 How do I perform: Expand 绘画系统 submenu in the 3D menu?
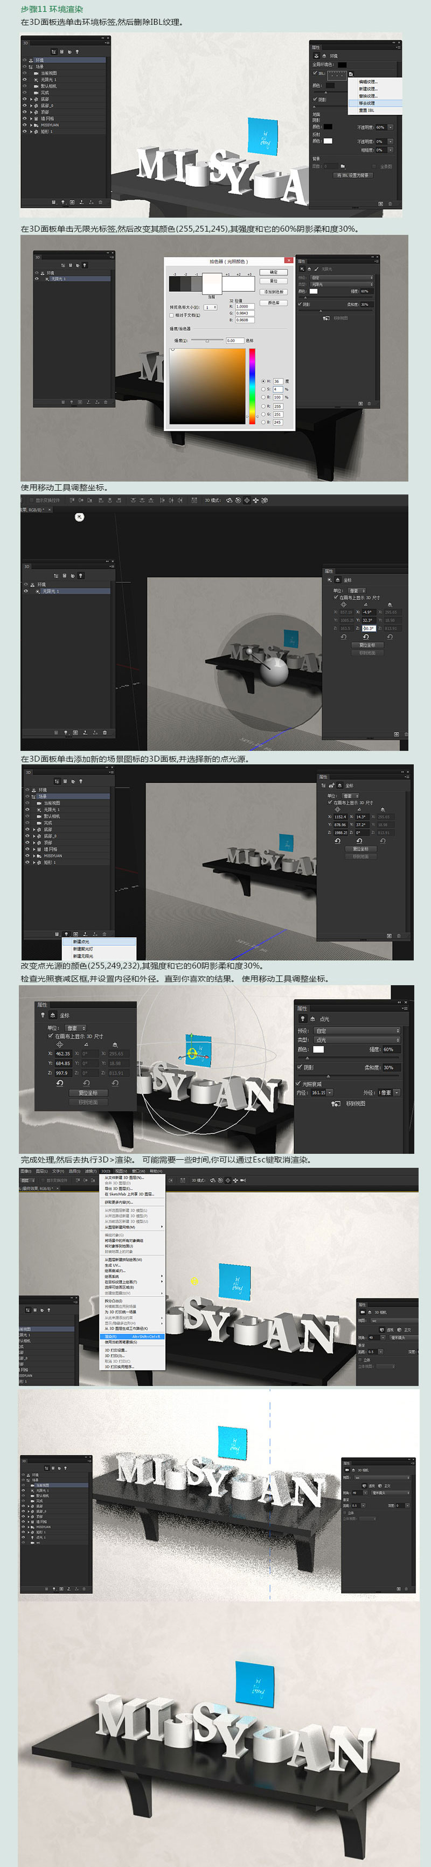pos(133,1276)
